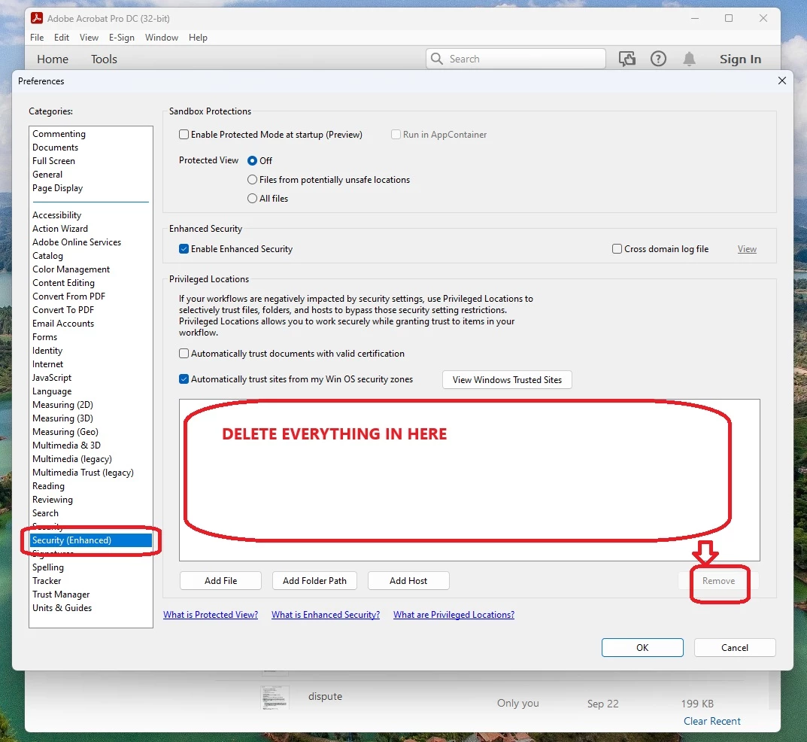Open the Help menu

pos(198,38)
